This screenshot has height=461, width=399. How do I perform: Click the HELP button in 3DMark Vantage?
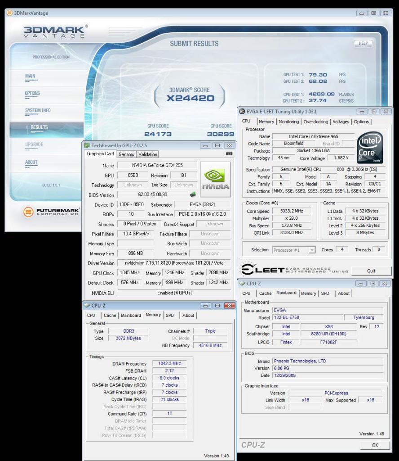[x=363, y=44]
